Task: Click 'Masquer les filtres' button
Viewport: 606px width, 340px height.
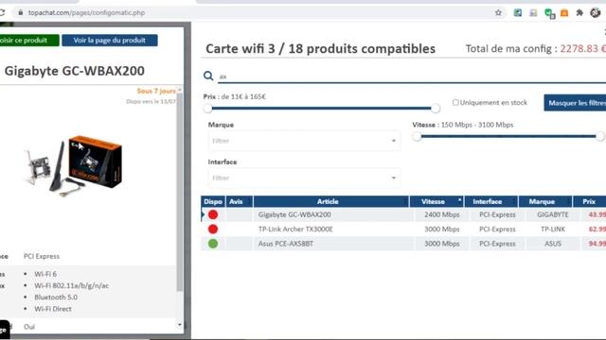Action: [575, 103]
